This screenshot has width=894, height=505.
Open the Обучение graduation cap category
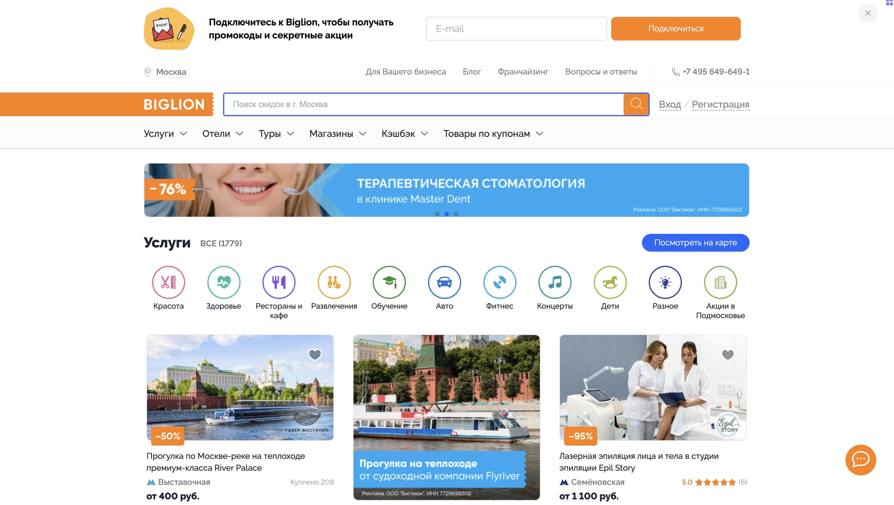[389, 282]
